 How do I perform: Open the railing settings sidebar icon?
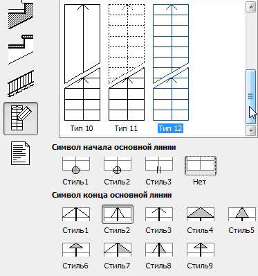pos(21,84)
